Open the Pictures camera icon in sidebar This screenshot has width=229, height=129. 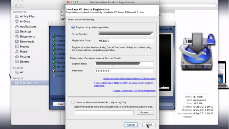(x=17, y=56)
